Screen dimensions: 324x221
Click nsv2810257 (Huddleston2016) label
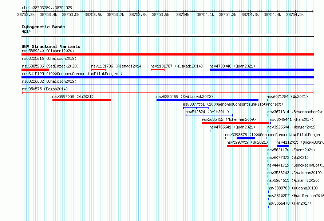[x=296, y=196]
